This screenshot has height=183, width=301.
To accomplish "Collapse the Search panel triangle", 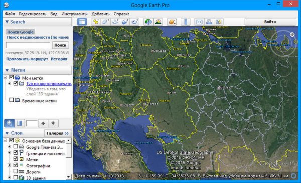I will (x=7, y=22).
